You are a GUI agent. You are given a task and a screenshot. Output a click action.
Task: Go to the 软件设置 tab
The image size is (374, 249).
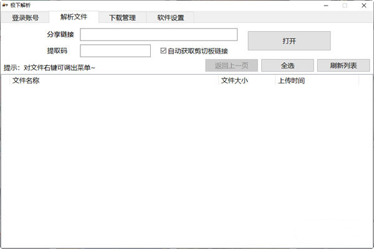(x=171, y=17)
